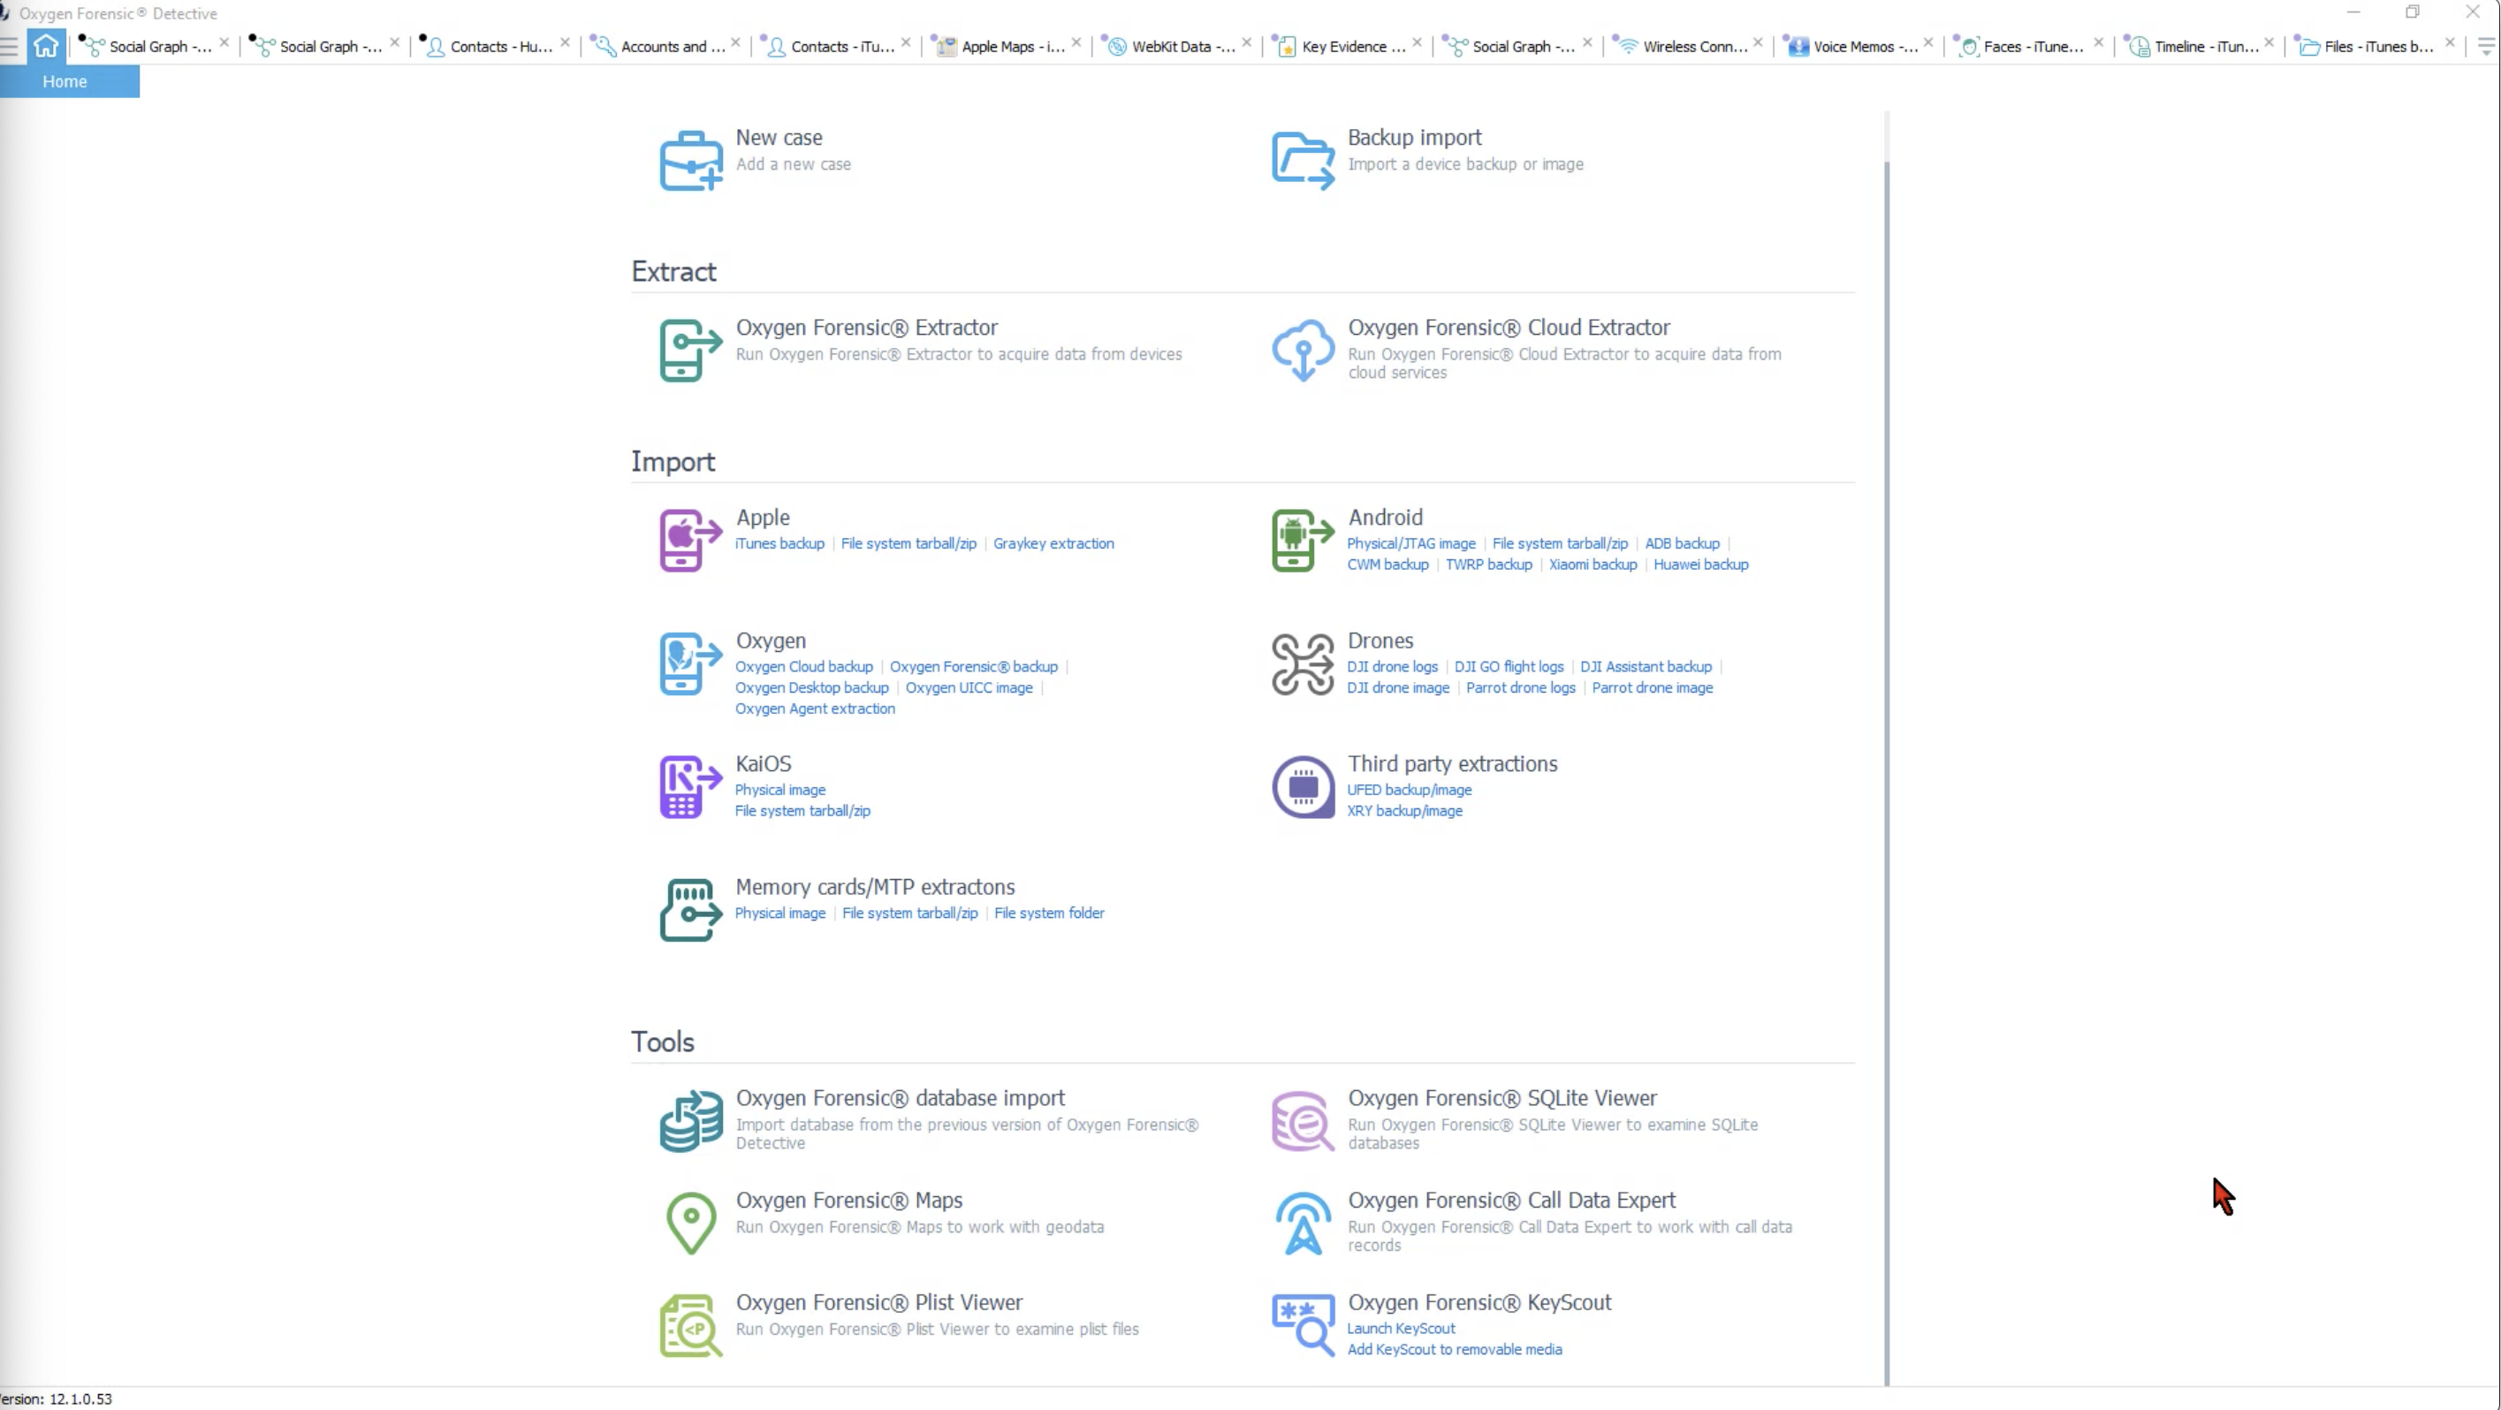The image size is (2501, 1410).
Task: Select the Physical/JTAG image Android link
Action: tap(1410, 543)
